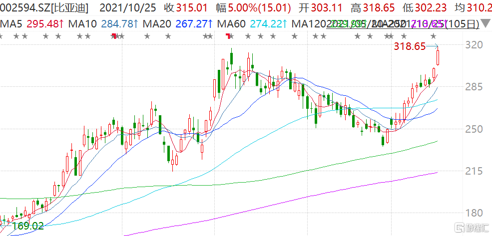Select the MA20 267.27 indicator label
492x236 pixels.
[x=178, y=23]
